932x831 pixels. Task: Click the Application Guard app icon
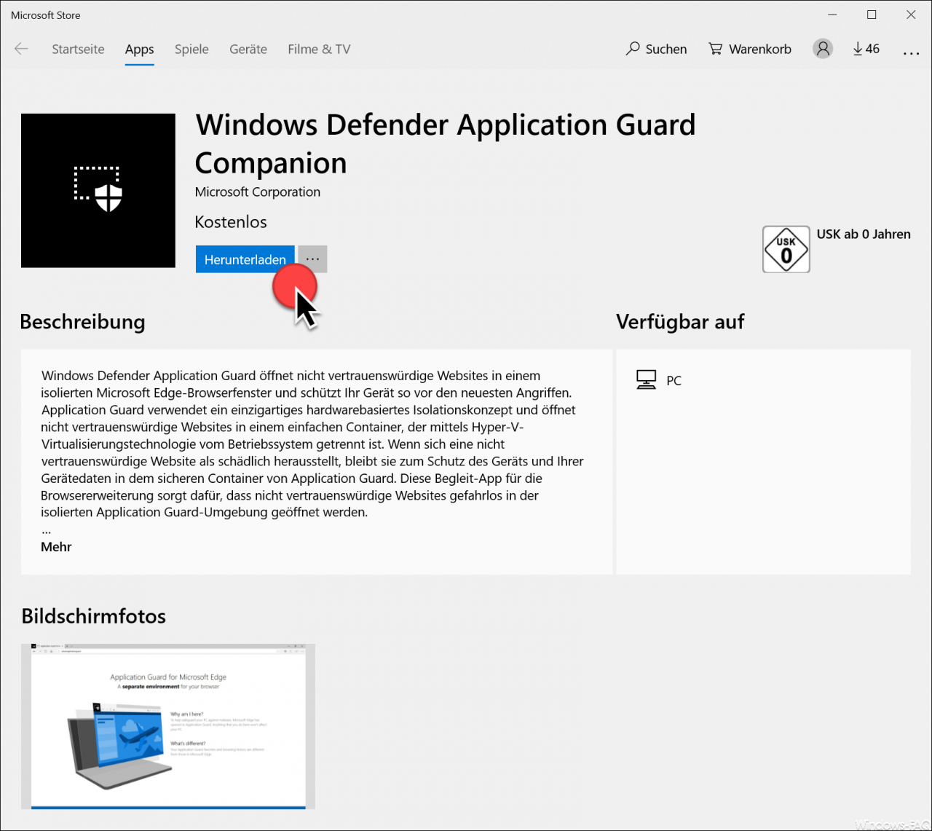(x=98, y=191)
